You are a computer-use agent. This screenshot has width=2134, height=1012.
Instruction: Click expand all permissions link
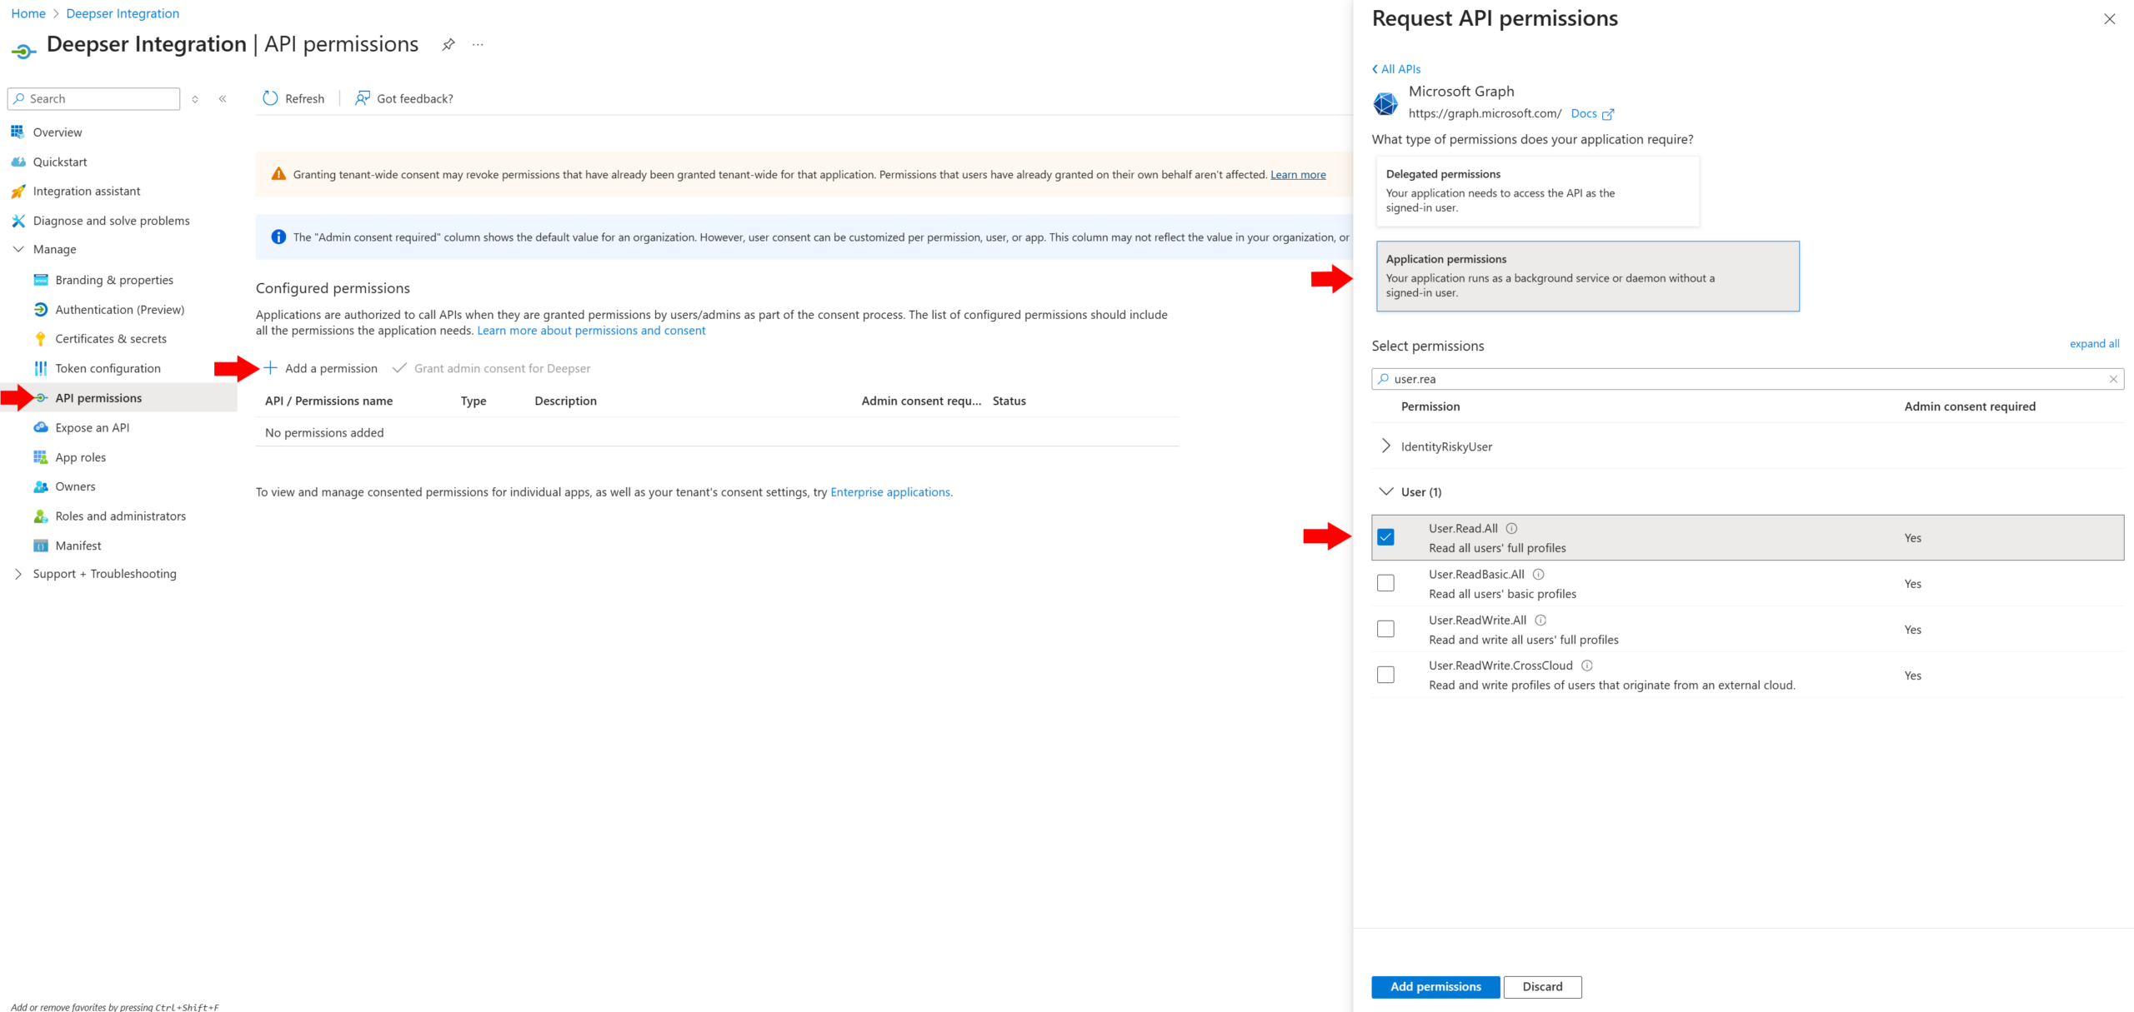[x=2094, y=344]
